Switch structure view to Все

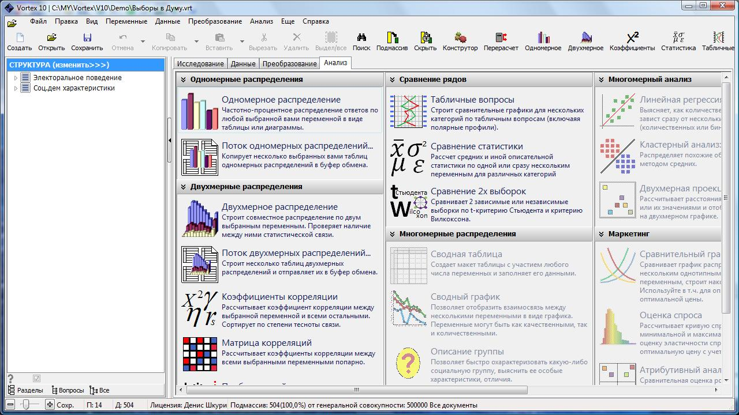coord(99,390)
